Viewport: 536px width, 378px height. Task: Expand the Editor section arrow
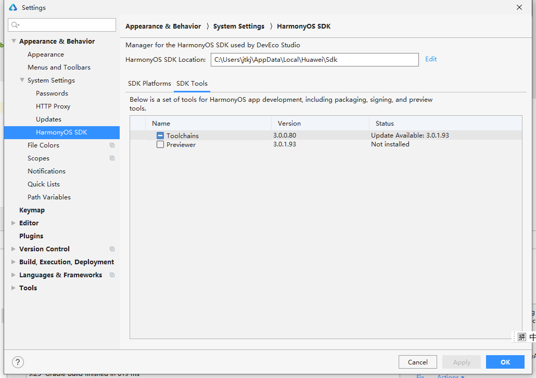coord(14,223)
